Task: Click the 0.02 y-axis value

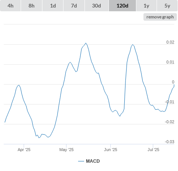Action: 170,42
